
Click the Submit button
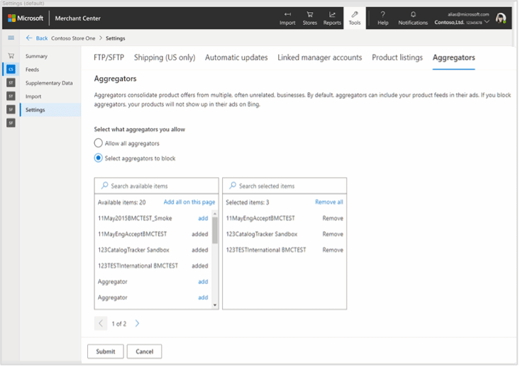106,351
